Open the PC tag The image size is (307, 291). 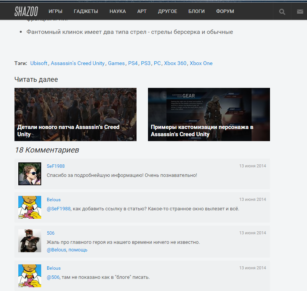(x=157, y=63)
